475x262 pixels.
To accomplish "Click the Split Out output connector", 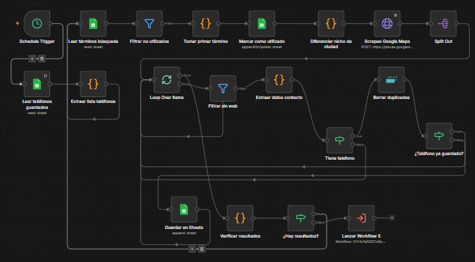I will pos(457,24).
